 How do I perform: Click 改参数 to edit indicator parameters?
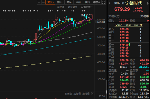tap(68, 94)
